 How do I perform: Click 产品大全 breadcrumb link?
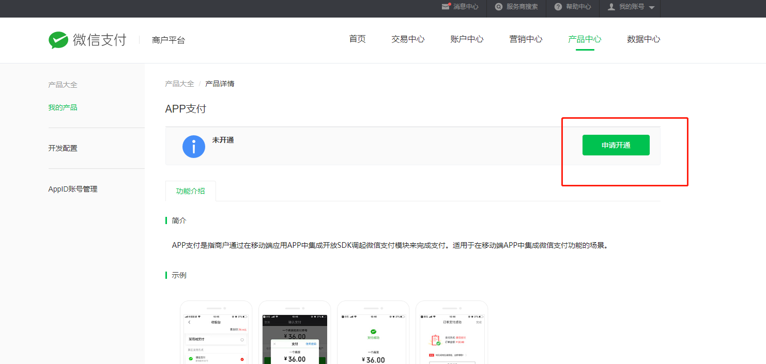tap(179, 84)
